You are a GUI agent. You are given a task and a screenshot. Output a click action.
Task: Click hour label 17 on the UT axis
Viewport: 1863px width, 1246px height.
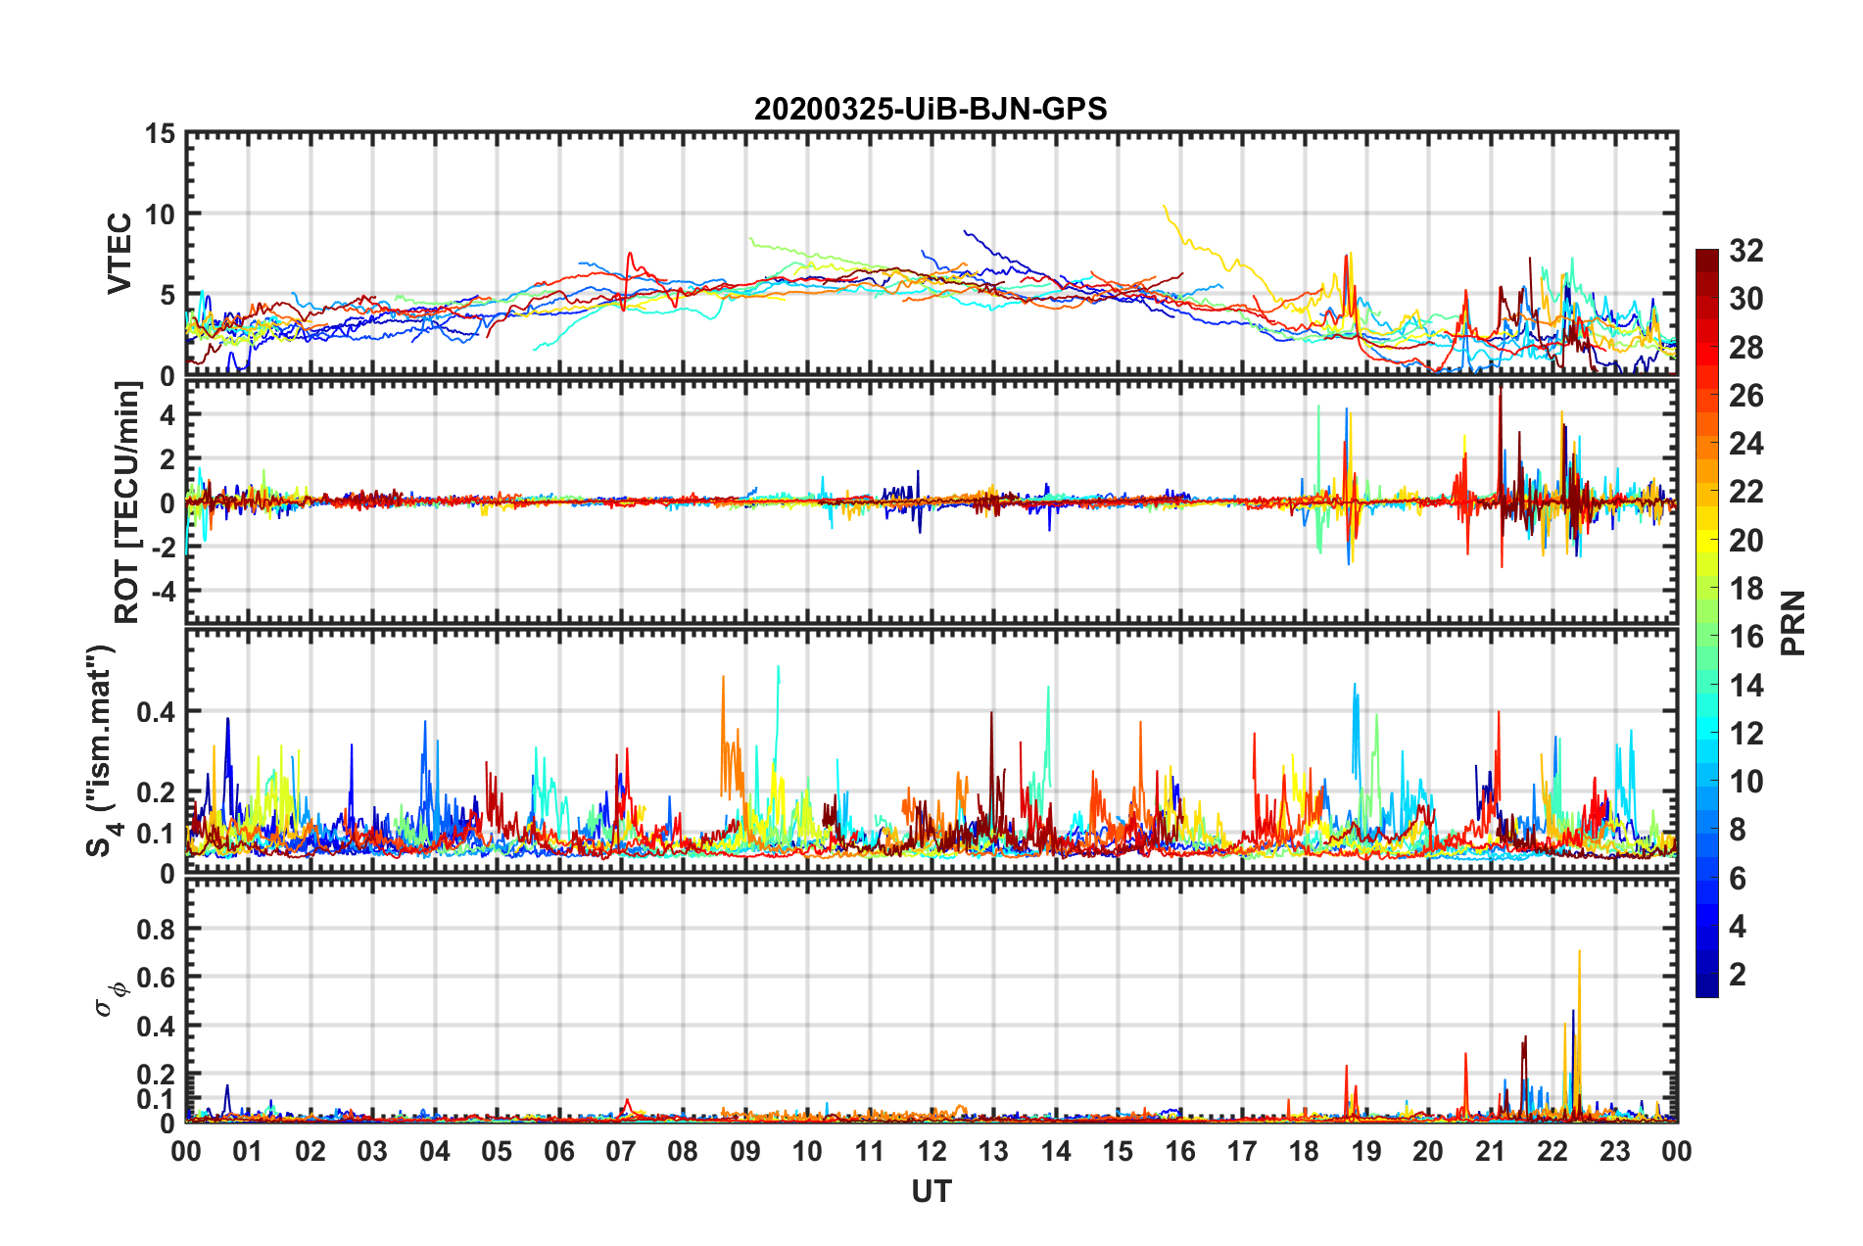coord(1242,1151)
